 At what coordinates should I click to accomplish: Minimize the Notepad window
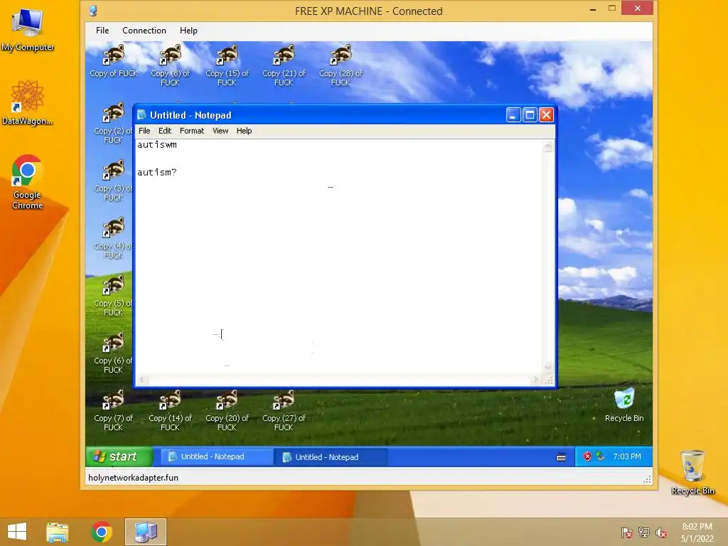(513, 114)
